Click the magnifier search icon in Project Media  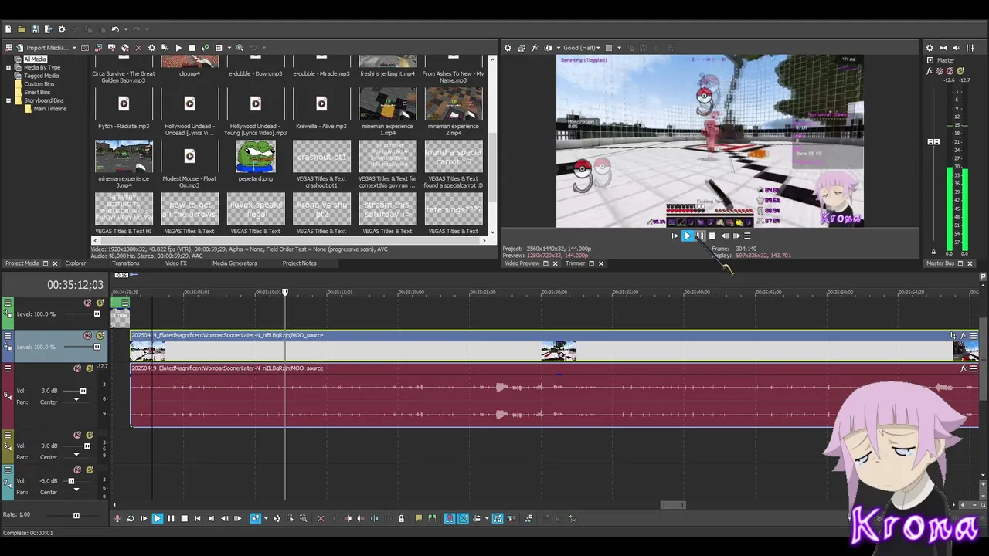point(240,48)
